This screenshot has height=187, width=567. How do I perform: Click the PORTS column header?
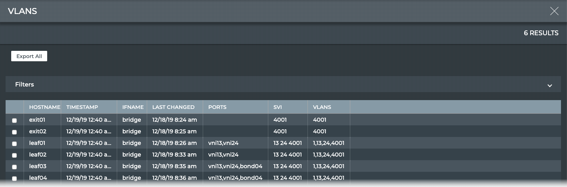click(217, 107)
